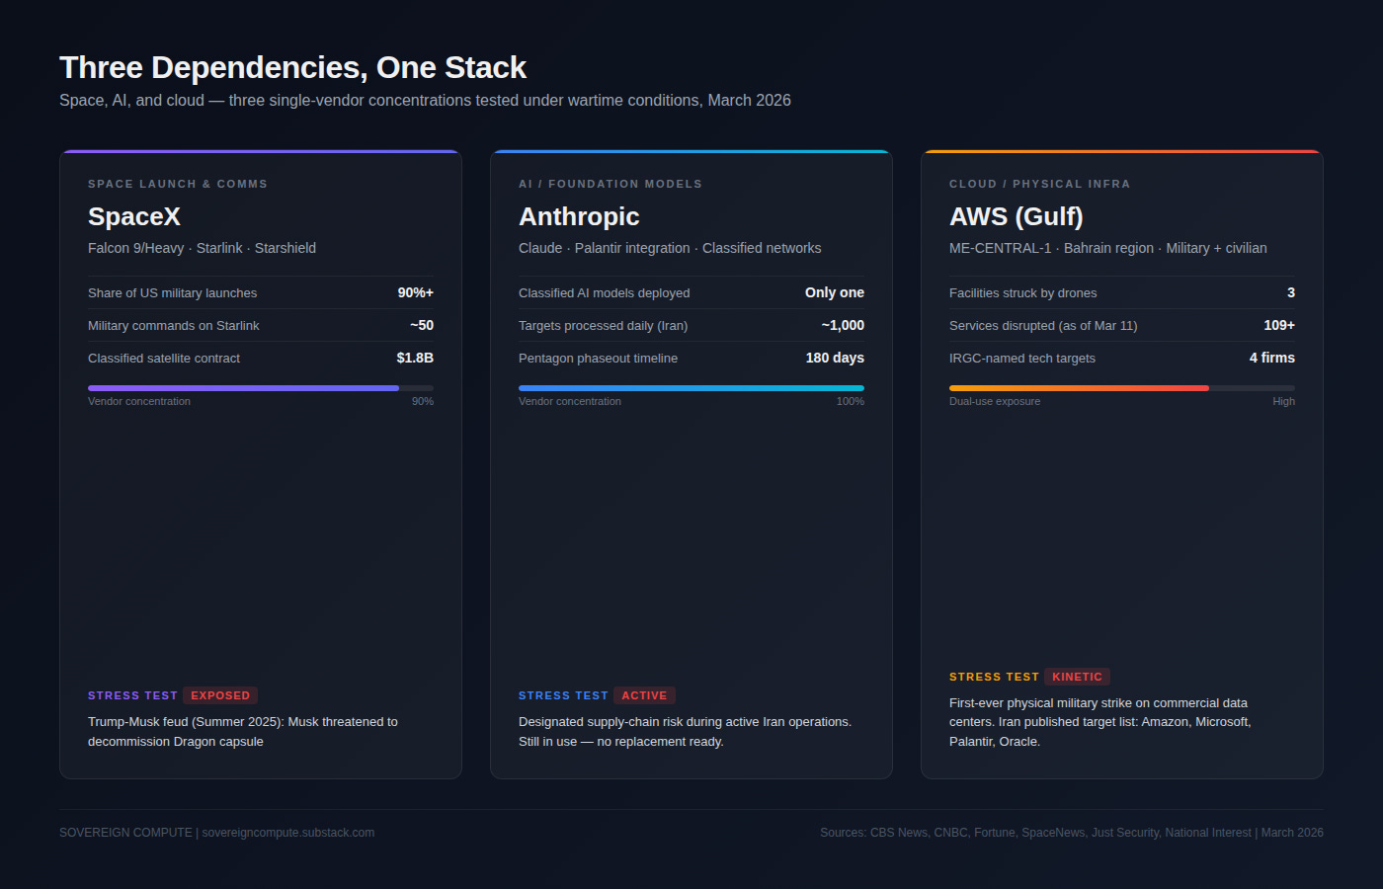Click 'Claude · Palantir integration' subtitle
Screen dimensions: 1383x889
[670, 248]
